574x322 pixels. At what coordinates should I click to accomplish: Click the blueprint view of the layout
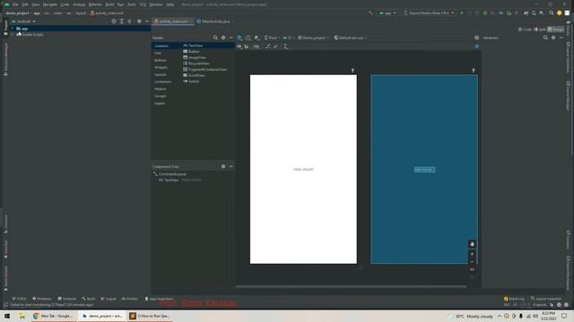pyautogui.click(x=424, y=169)
